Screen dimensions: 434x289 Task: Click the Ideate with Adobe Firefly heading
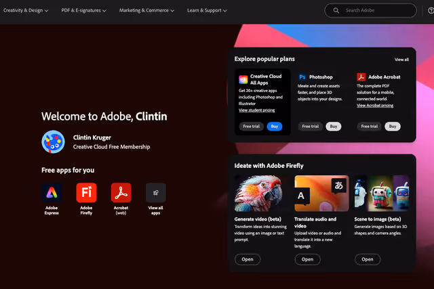269,166
